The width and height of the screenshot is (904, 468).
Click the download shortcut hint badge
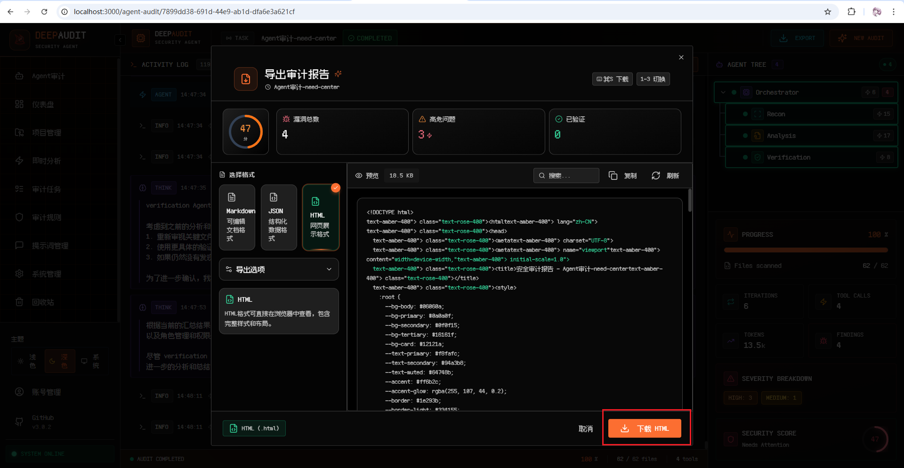(x=613, y=79)
